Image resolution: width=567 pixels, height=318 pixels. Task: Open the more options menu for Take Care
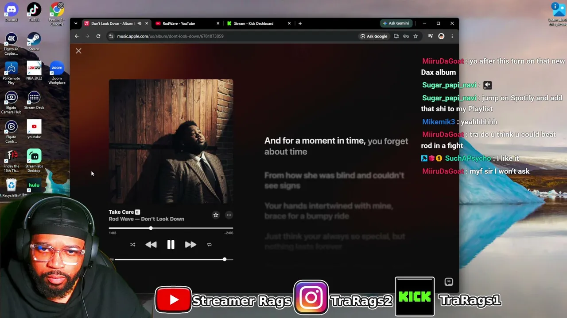pos(229,215)
